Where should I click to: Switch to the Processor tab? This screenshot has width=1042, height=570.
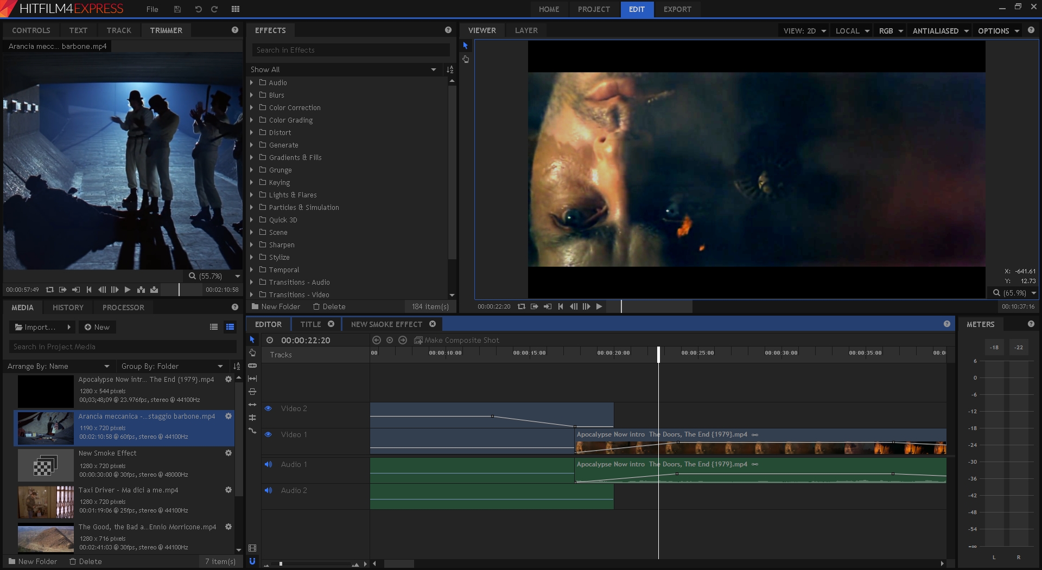123,308
